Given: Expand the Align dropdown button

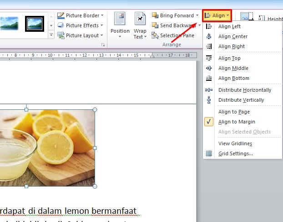Looking at the screenshot, I should [217, 16].
